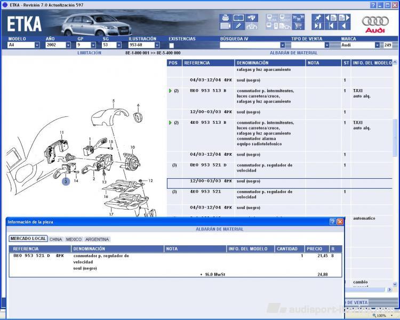Open the MODELO dropdown showing A4
The image size is (400, 320).
pyautogui.click(x=37, y=45)
